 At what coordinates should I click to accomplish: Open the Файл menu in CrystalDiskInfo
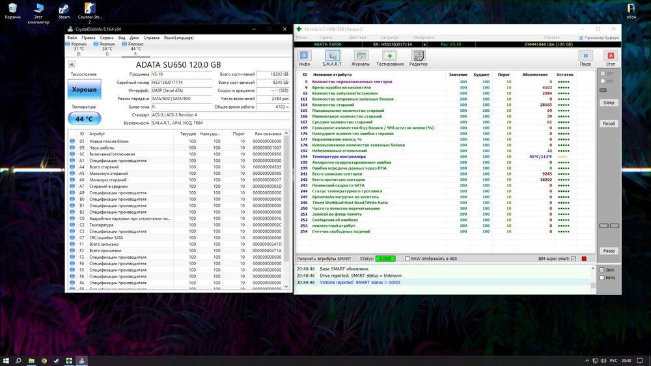click(x=72, y=38)
